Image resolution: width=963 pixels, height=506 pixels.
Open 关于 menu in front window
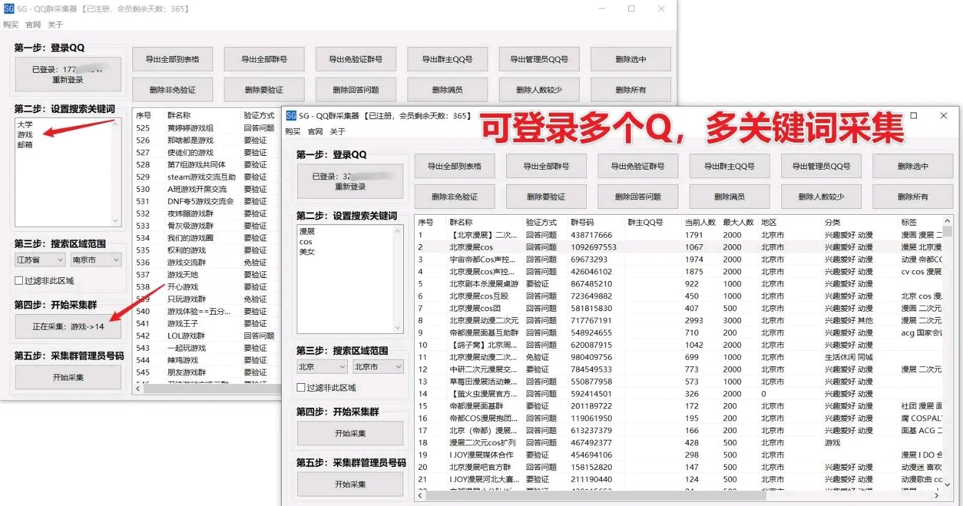click(338, 131)
